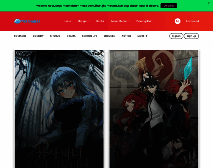Select the SCHOOL LIFE genre
The image size is (213, 168).
(89, 36)
